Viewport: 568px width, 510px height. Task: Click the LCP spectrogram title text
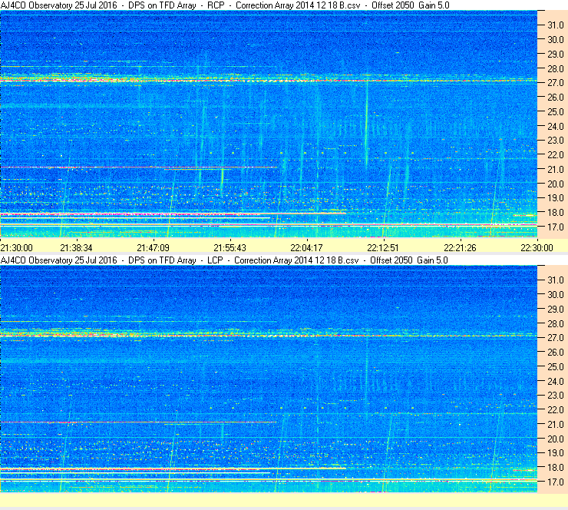(x=224, y=260)
